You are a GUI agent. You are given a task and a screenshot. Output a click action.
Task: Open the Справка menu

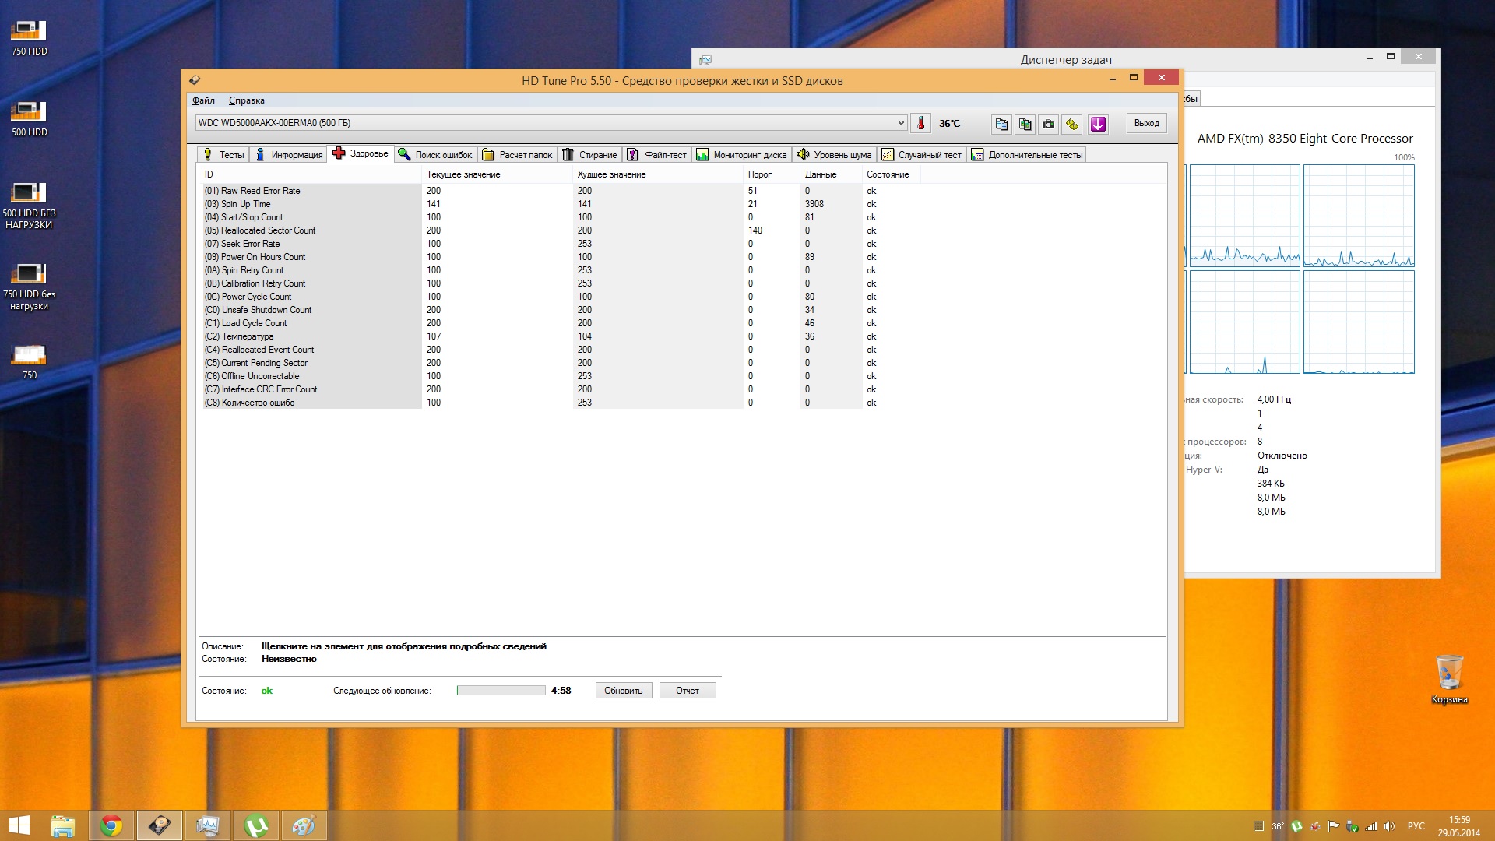246,100
